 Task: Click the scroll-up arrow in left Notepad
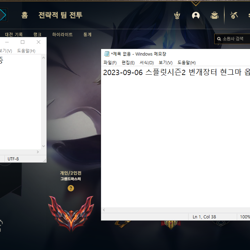(x=43, y=58)
